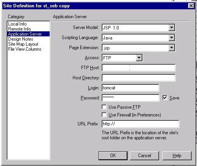Confirm the dialog with OK button
The width and height of the screenshot is (197, 166).
point(113,156)
